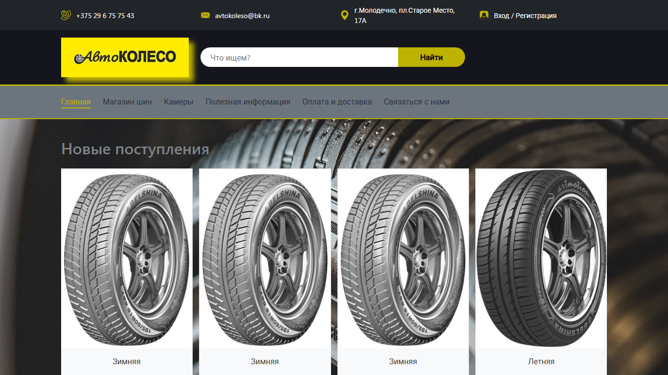Open Связаться с нами menu item

click(x=417, y=102)
